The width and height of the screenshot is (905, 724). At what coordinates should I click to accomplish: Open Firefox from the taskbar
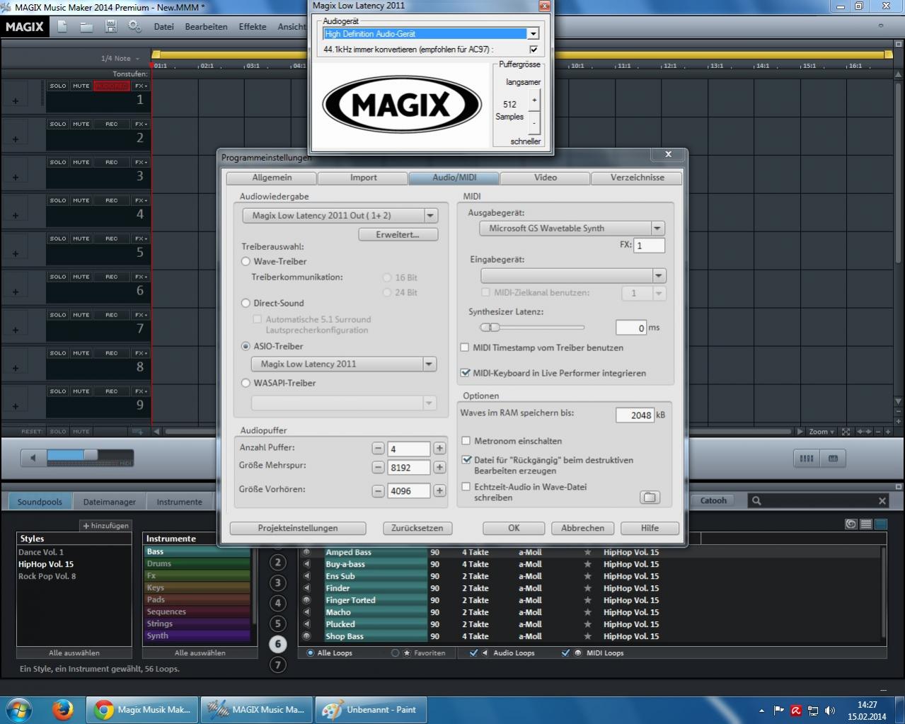tap(63, 709)
